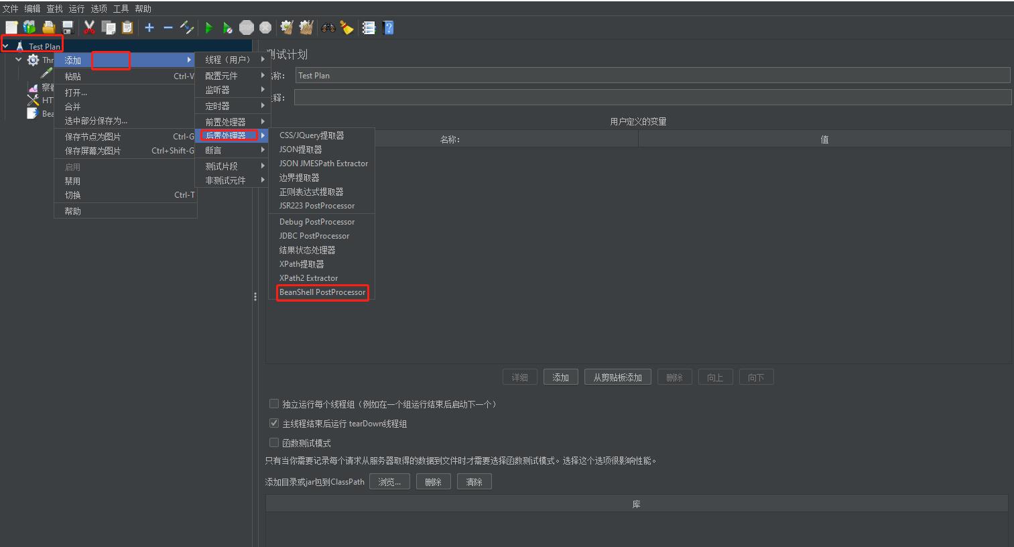This screenshot has height=547, width=1014.
Task: Click the Shutdown toolbar icon
Action: [x=265, y=27]
